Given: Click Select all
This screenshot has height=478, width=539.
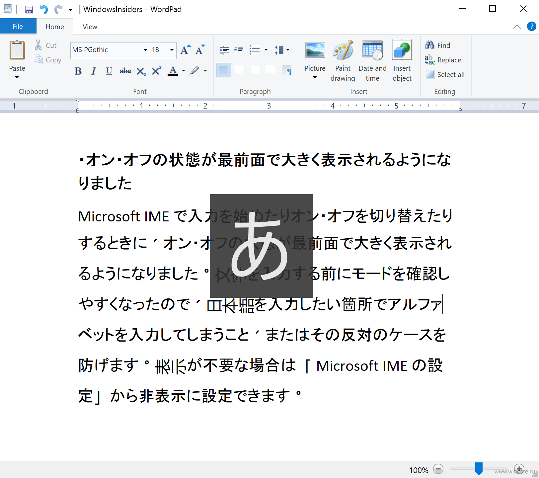Looking at the screenshot, I should [445, 74].
